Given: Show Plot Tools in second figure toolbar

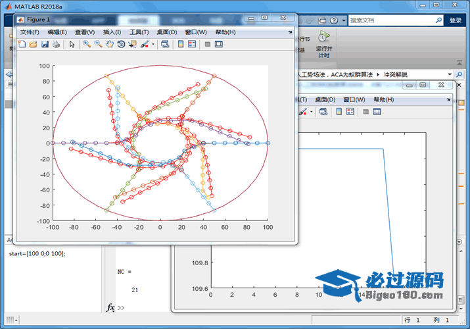Looking at the screenshot, I should click(377, 112).
